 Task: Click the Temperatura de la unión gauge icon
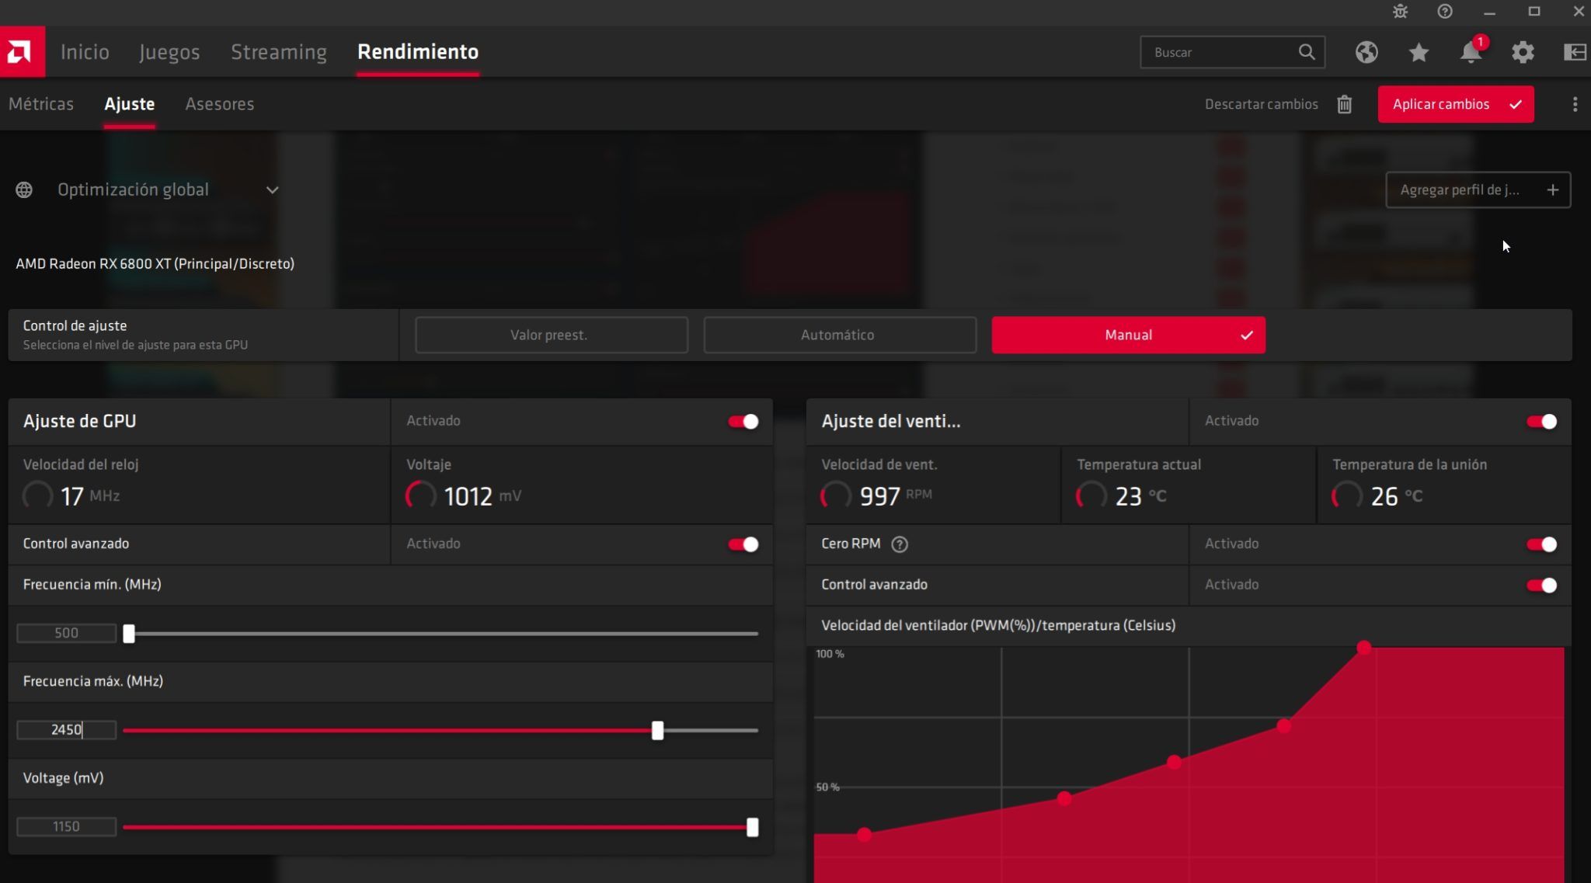coord(1347,495)
